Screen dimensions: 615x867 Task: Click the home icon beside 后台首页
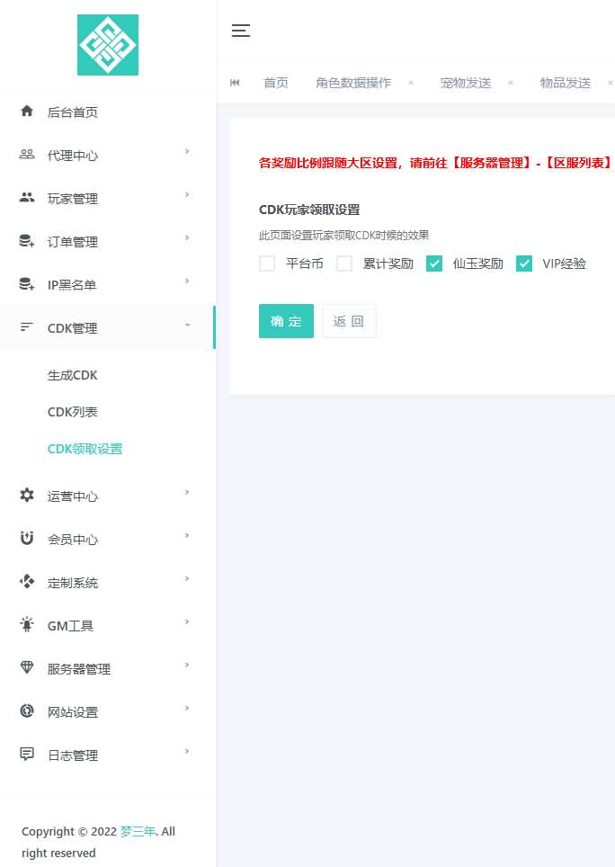tap(26, 112)
